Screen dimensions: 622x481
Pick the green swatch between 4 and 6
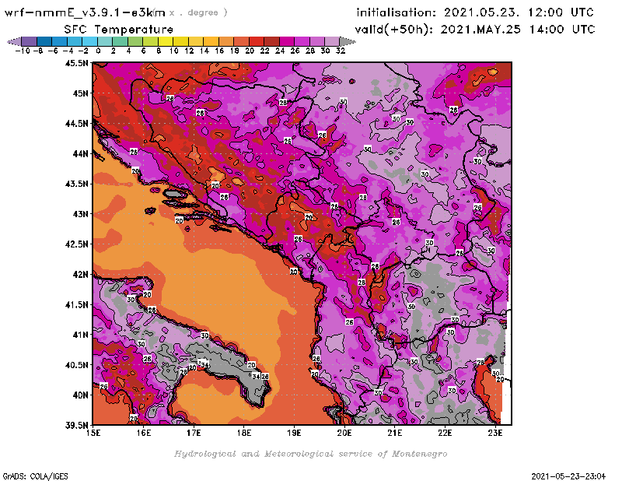tap(135, 41)
